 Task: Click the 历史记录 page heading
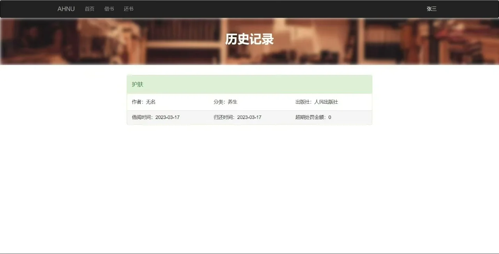coord(249,39)
